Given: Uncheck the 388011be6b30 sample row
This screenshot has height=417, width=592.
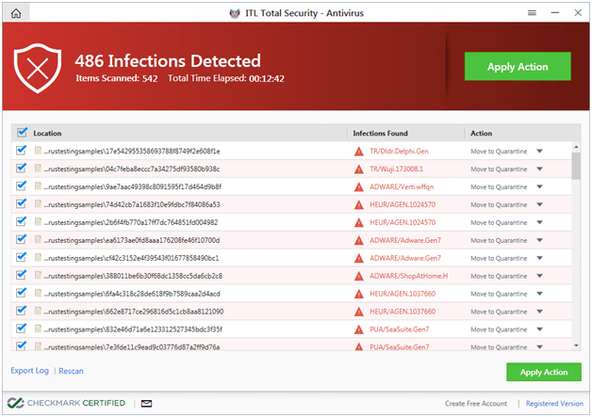Looking at the screenshot, I should [21, 275].
